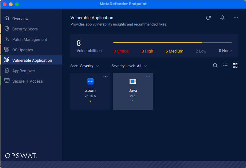The height and width of the screenshot is (168, 246).
Task: Click the 6 Medium severity label
Action: click(x=174, y=51)
